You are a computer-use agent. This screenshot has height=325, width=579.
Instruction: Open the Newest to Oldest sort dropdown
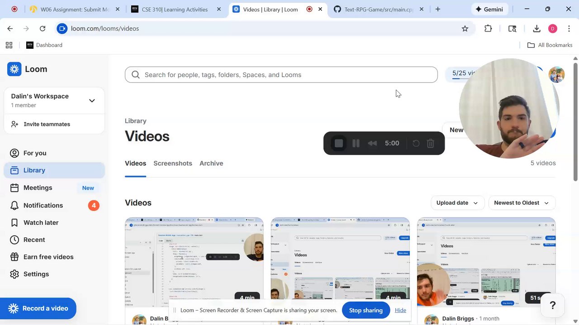[522, 203]
